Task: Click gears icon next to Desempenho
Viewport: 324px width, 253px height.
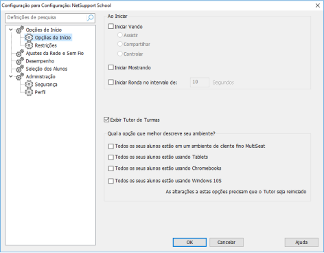Action: click(x=20, y=60)
